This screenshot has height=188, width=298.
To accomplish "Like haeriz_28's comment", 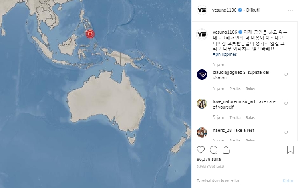I will [286, 132].
